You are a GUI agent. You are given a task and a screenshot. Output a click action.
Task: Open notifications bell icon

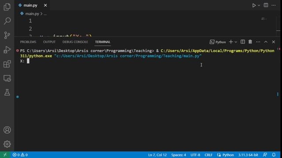click(274, 155)
